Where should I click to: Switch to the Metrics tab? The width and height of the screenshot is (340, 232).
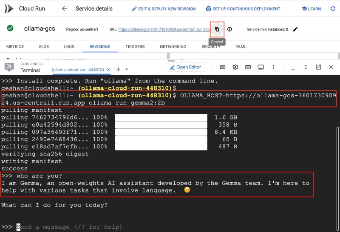coord(15,47)
